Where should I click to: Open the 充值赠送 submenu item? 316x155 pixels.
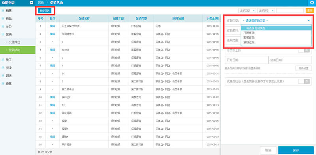coord(18,42)
